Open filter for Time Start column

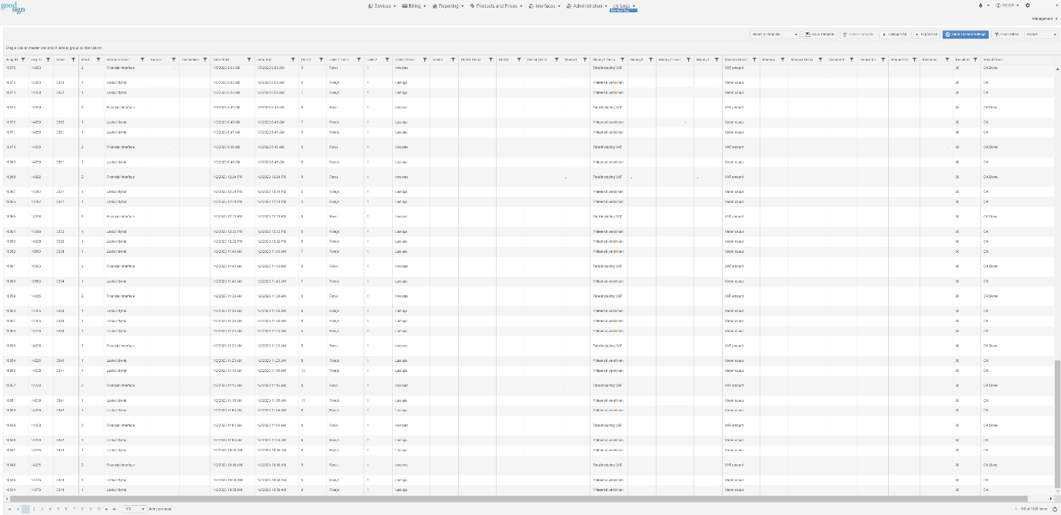tap(248, 59)
